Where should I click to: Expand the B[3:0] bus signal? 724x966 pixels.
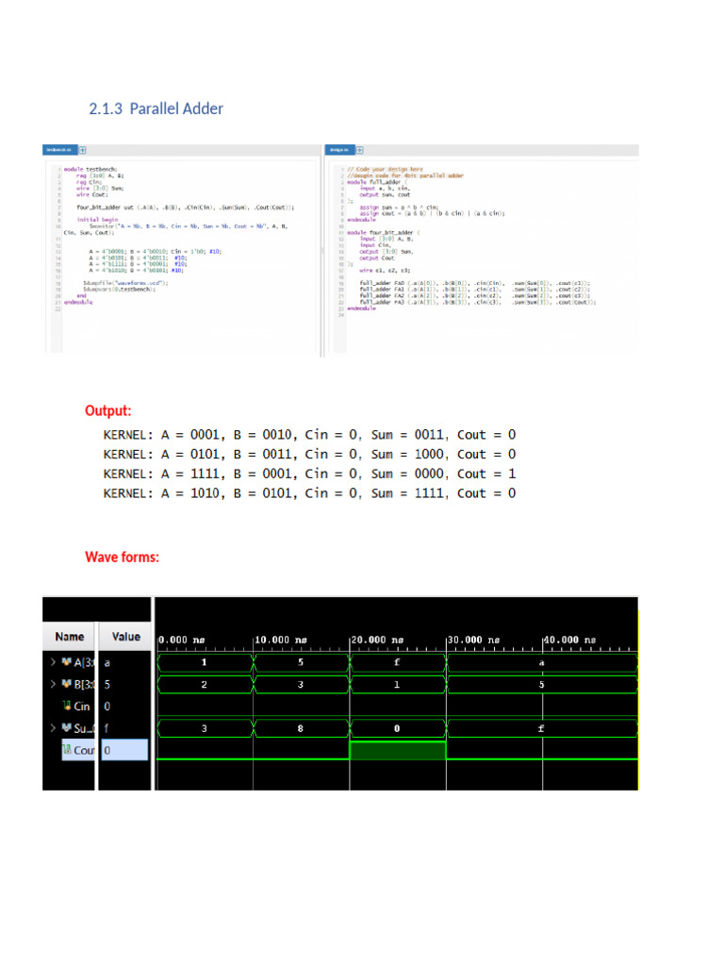(53, 684)
